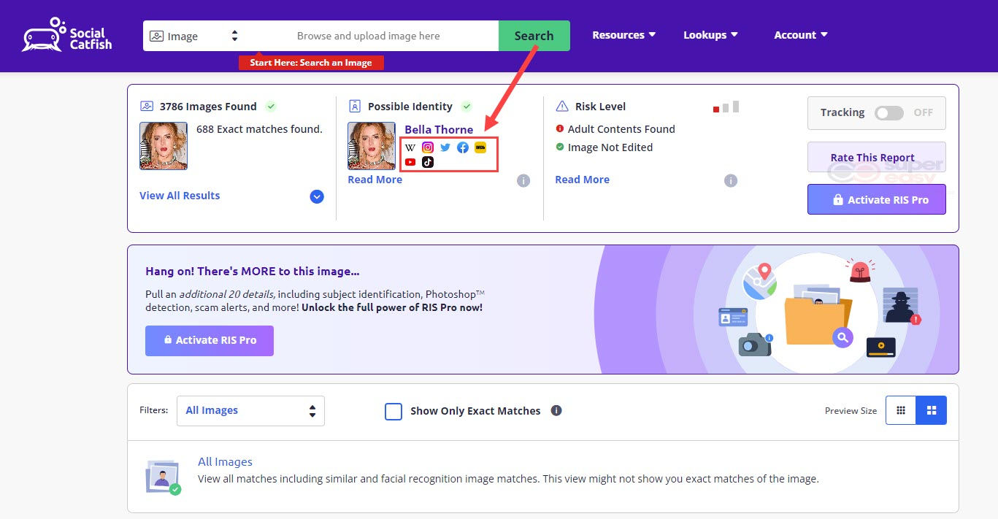Check the Show Only Exact Matches box
This screenshot has width=998, height=519.
(x=394, y=412)
